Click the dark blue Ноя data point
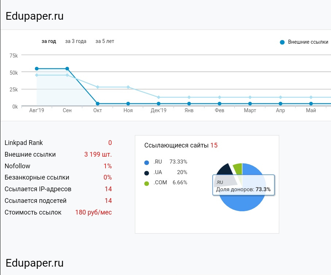 point(128,104)
